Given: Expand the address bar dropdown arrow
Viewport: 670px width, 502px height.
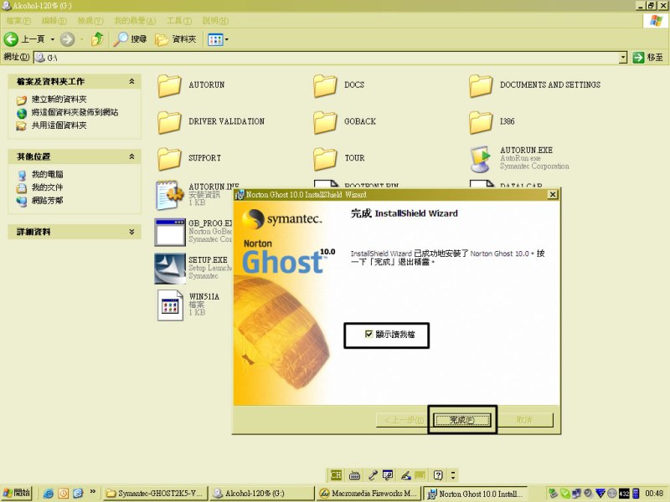Looking at the screenshot, I should tap(623, 57).
